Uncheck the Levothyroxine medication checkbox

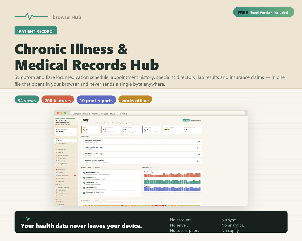(84, 173)
